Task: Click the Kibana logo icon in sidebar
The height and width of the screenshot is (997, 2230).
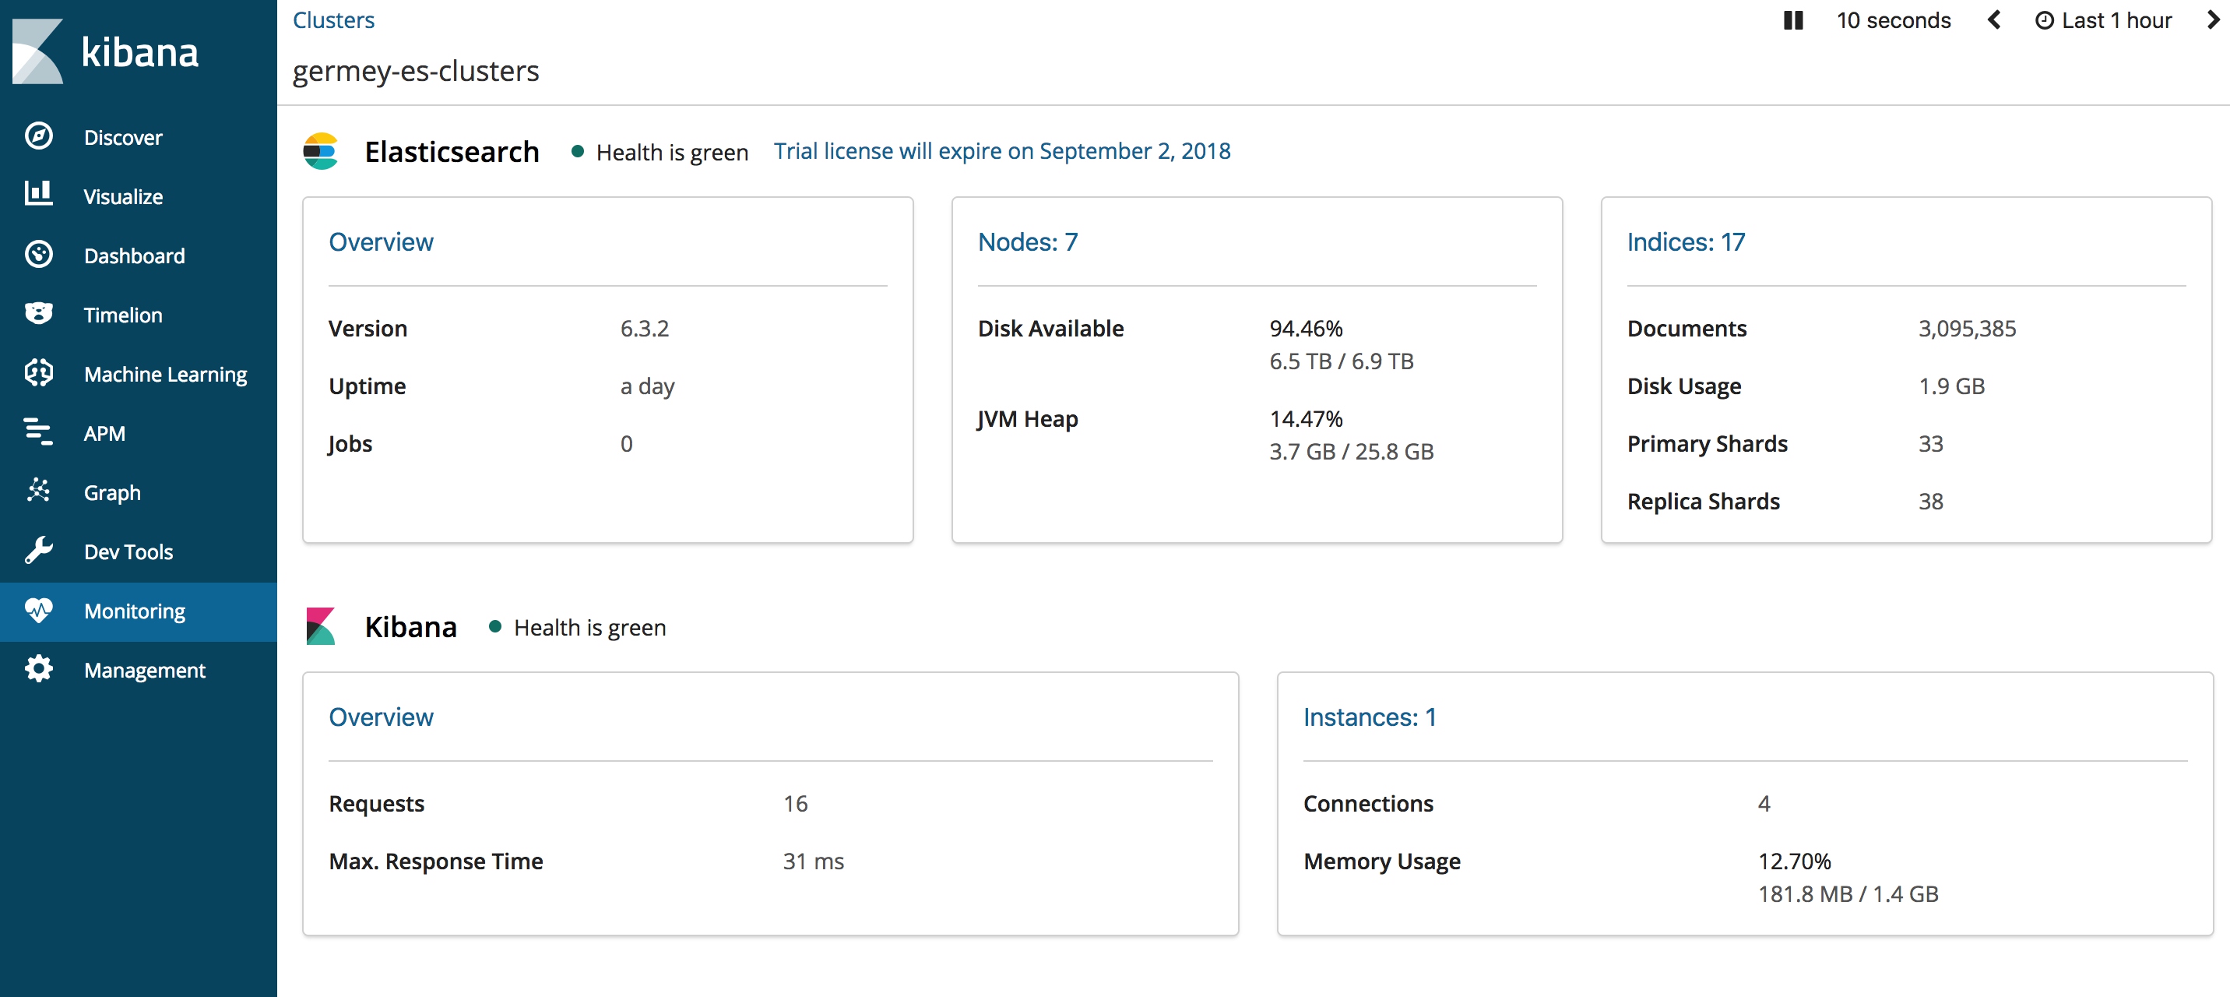Action: point(37,51)
